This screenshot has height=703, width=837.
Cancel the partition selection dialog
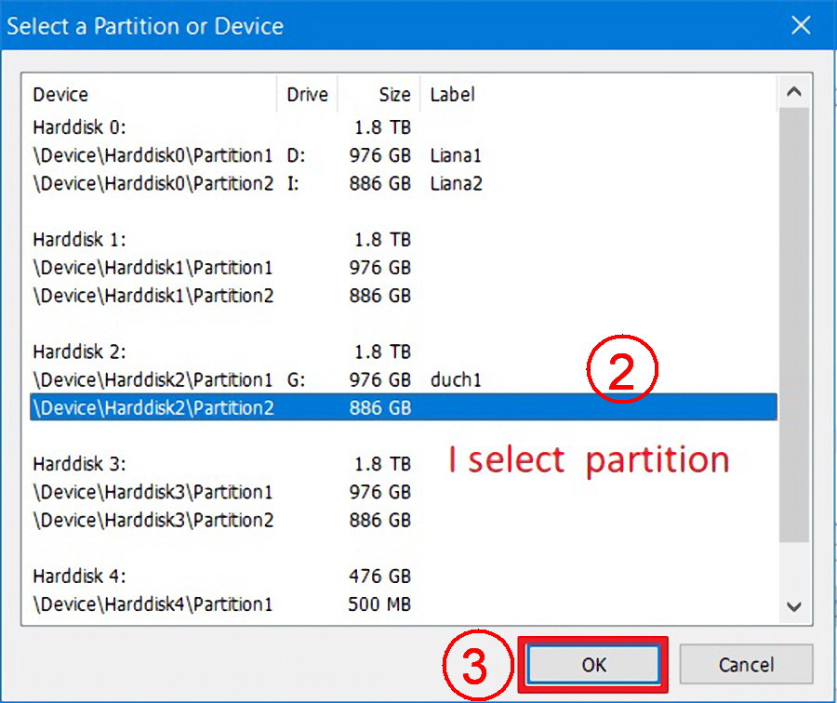pos(746,665)
